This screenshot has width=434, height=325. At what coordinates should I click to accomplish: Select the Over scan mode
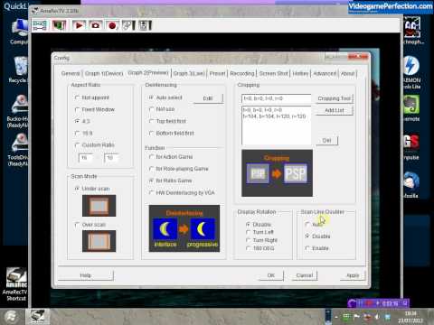click(90, 225)
